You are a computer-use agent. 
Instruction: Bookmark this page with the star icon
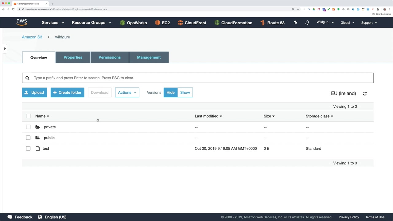tap(298, 9)
